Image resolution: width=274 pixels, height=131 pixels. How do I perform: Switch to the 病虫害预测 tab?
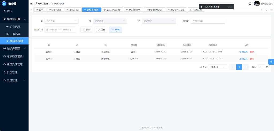click(x=92, y=10)
